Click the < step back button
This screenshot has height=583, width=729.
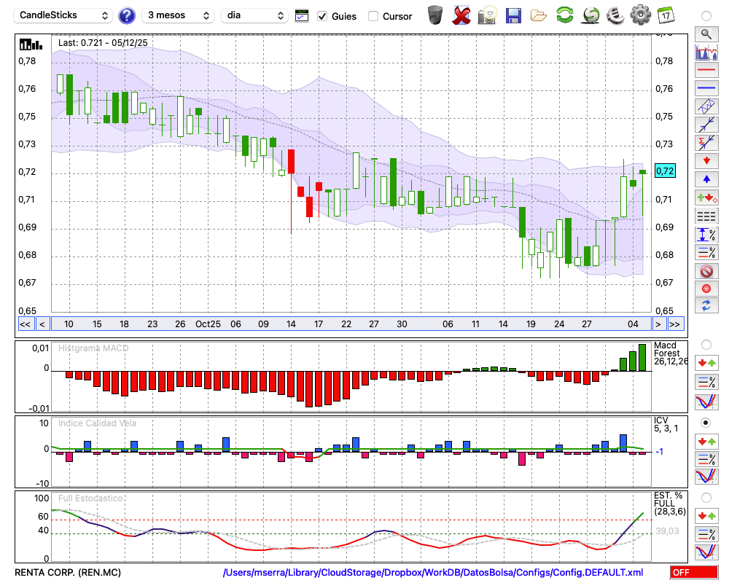pos(42,324)
